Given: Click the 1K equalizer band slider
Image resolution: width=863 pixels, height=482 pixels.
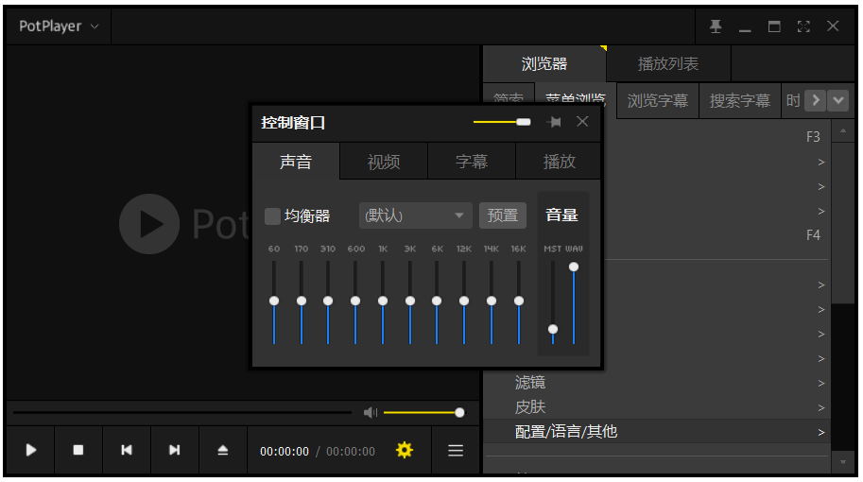Looking at the screenshot, I should point(383,301).
